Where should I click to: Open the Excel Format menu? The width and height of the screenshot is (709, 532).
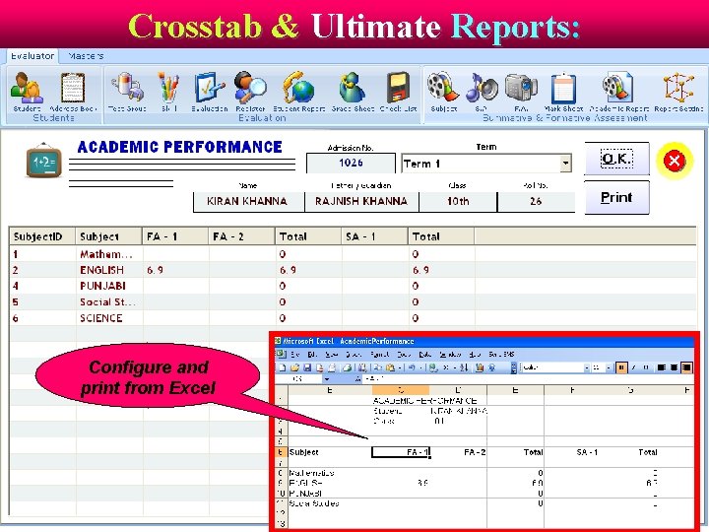pos(379,355)
